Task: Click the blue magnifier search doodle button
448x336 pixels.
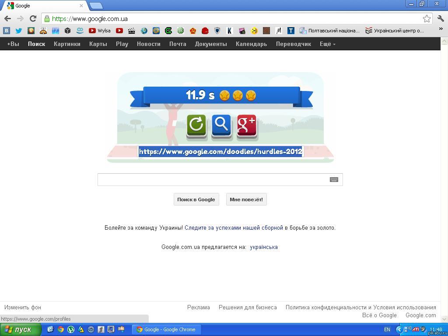Action: point(221,125)
